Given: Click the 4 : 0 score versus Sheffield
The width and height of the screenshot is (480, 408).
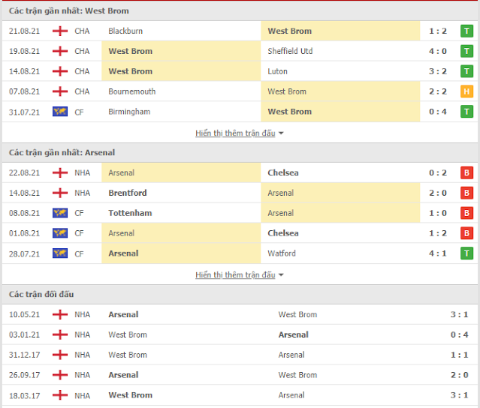Looking at the screenshot, I should (438, 51).
